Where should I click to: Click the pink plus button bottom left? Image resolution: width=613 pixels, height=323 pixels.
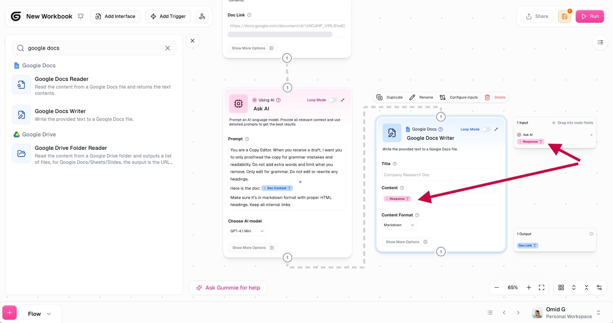click(10, 313)
